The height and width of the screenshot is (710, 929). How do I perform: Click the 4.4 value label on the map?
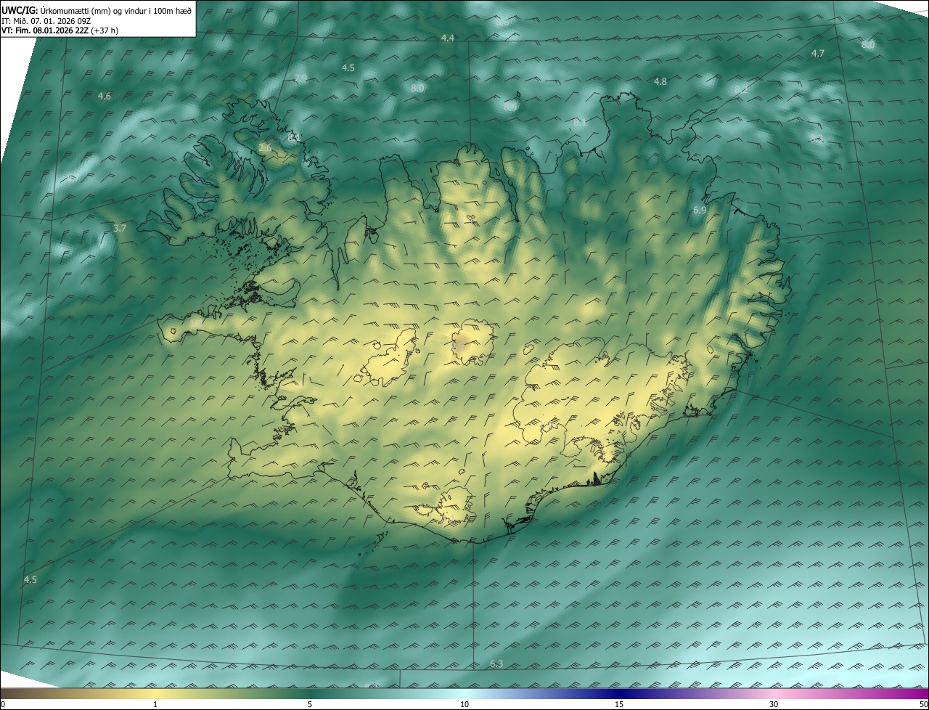point(448,38)
